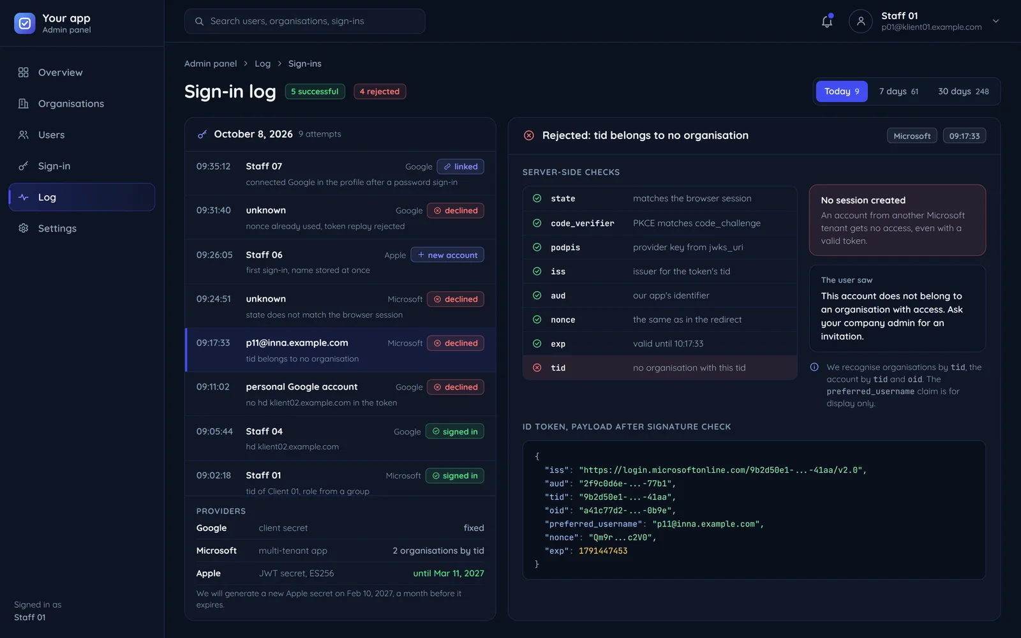Click the 09:17:33 time tag
The width and height of the screenshot is (1021, 638).
pyautogui.click(x=964, y=136)
